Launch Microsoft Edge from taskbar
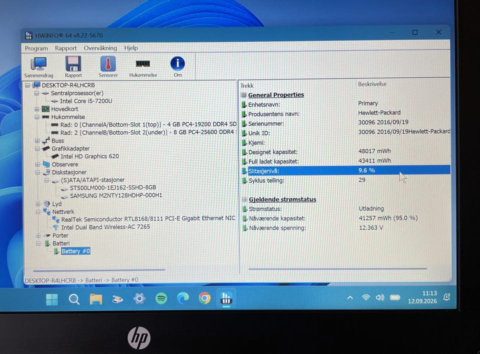The width and height of the screenshot is (480, 354). pyautogui.click(x=183, y=298)
